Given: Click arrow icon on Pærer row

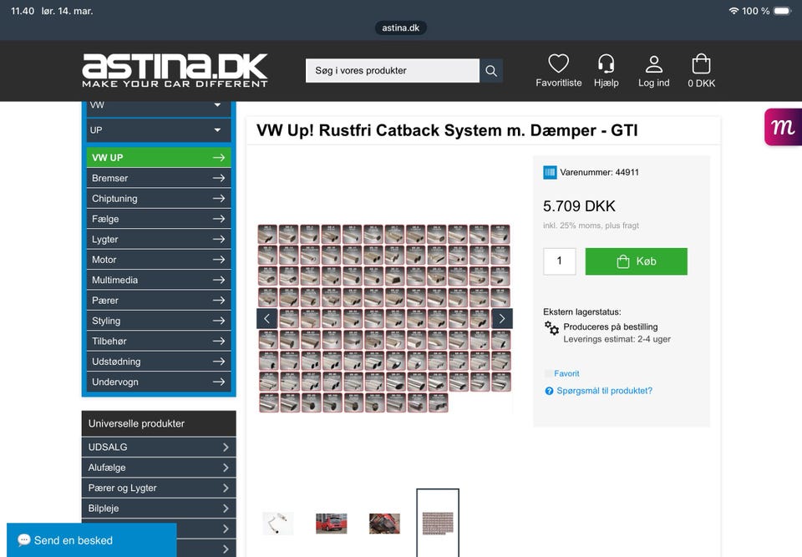Looking at the screenshot, I should coord(219,301).
